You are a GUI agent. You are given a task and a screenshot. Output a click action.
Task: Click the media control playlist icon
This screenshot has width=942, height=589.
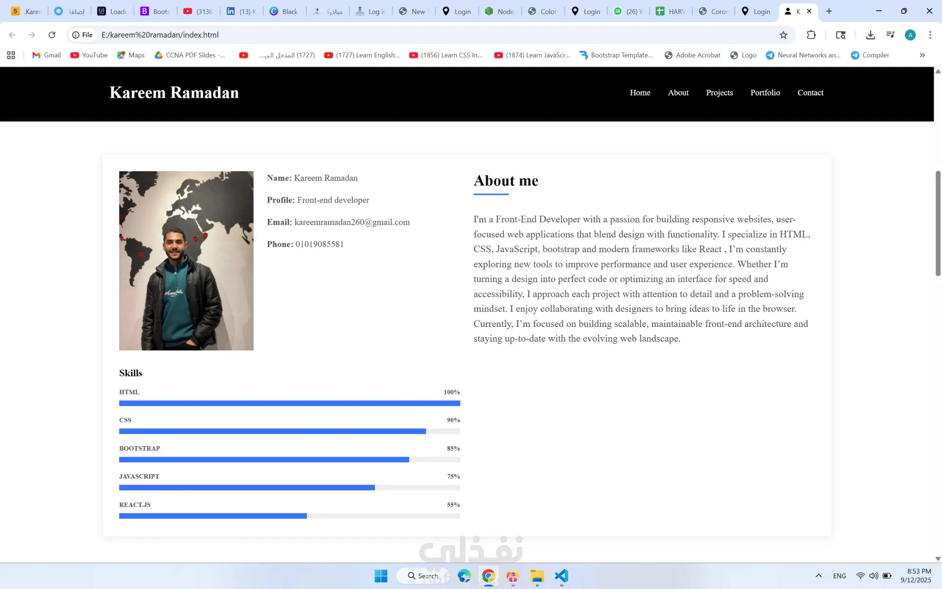click(x=890, y=35)
